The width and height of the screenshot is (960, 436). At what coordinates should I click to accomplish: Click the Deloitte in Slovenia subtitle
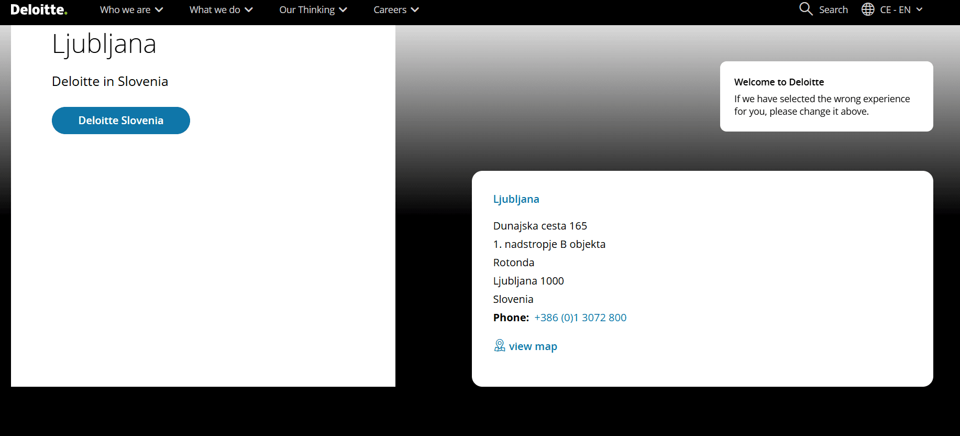(x=110, y=81)
